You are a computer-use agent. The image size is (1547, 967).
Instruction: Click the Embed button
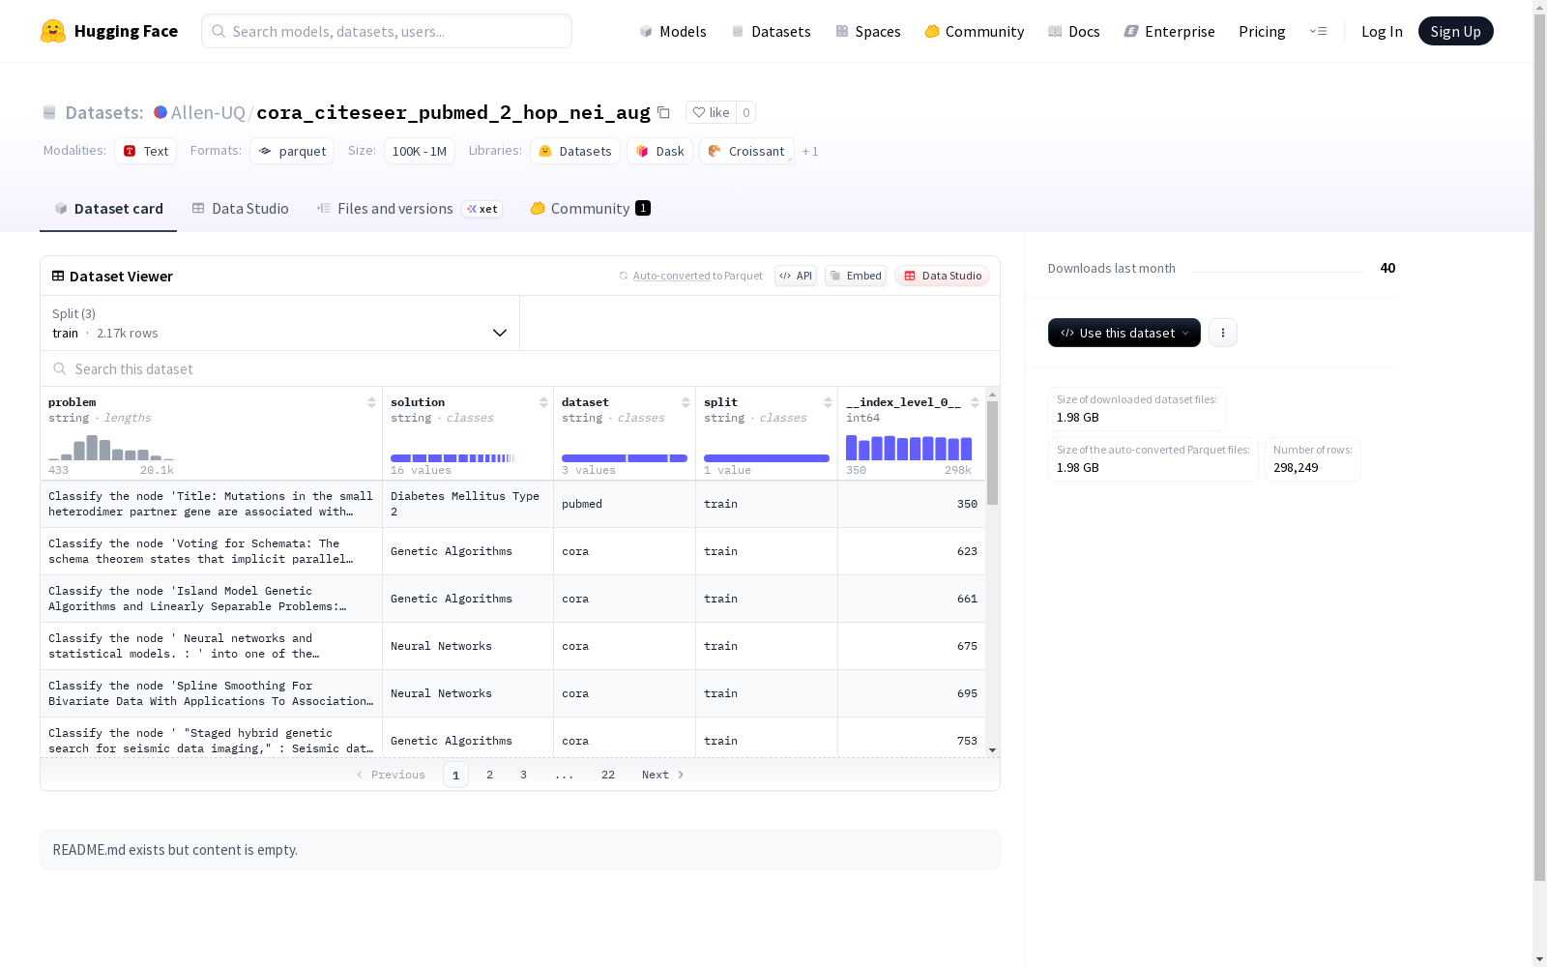[856, 276]
